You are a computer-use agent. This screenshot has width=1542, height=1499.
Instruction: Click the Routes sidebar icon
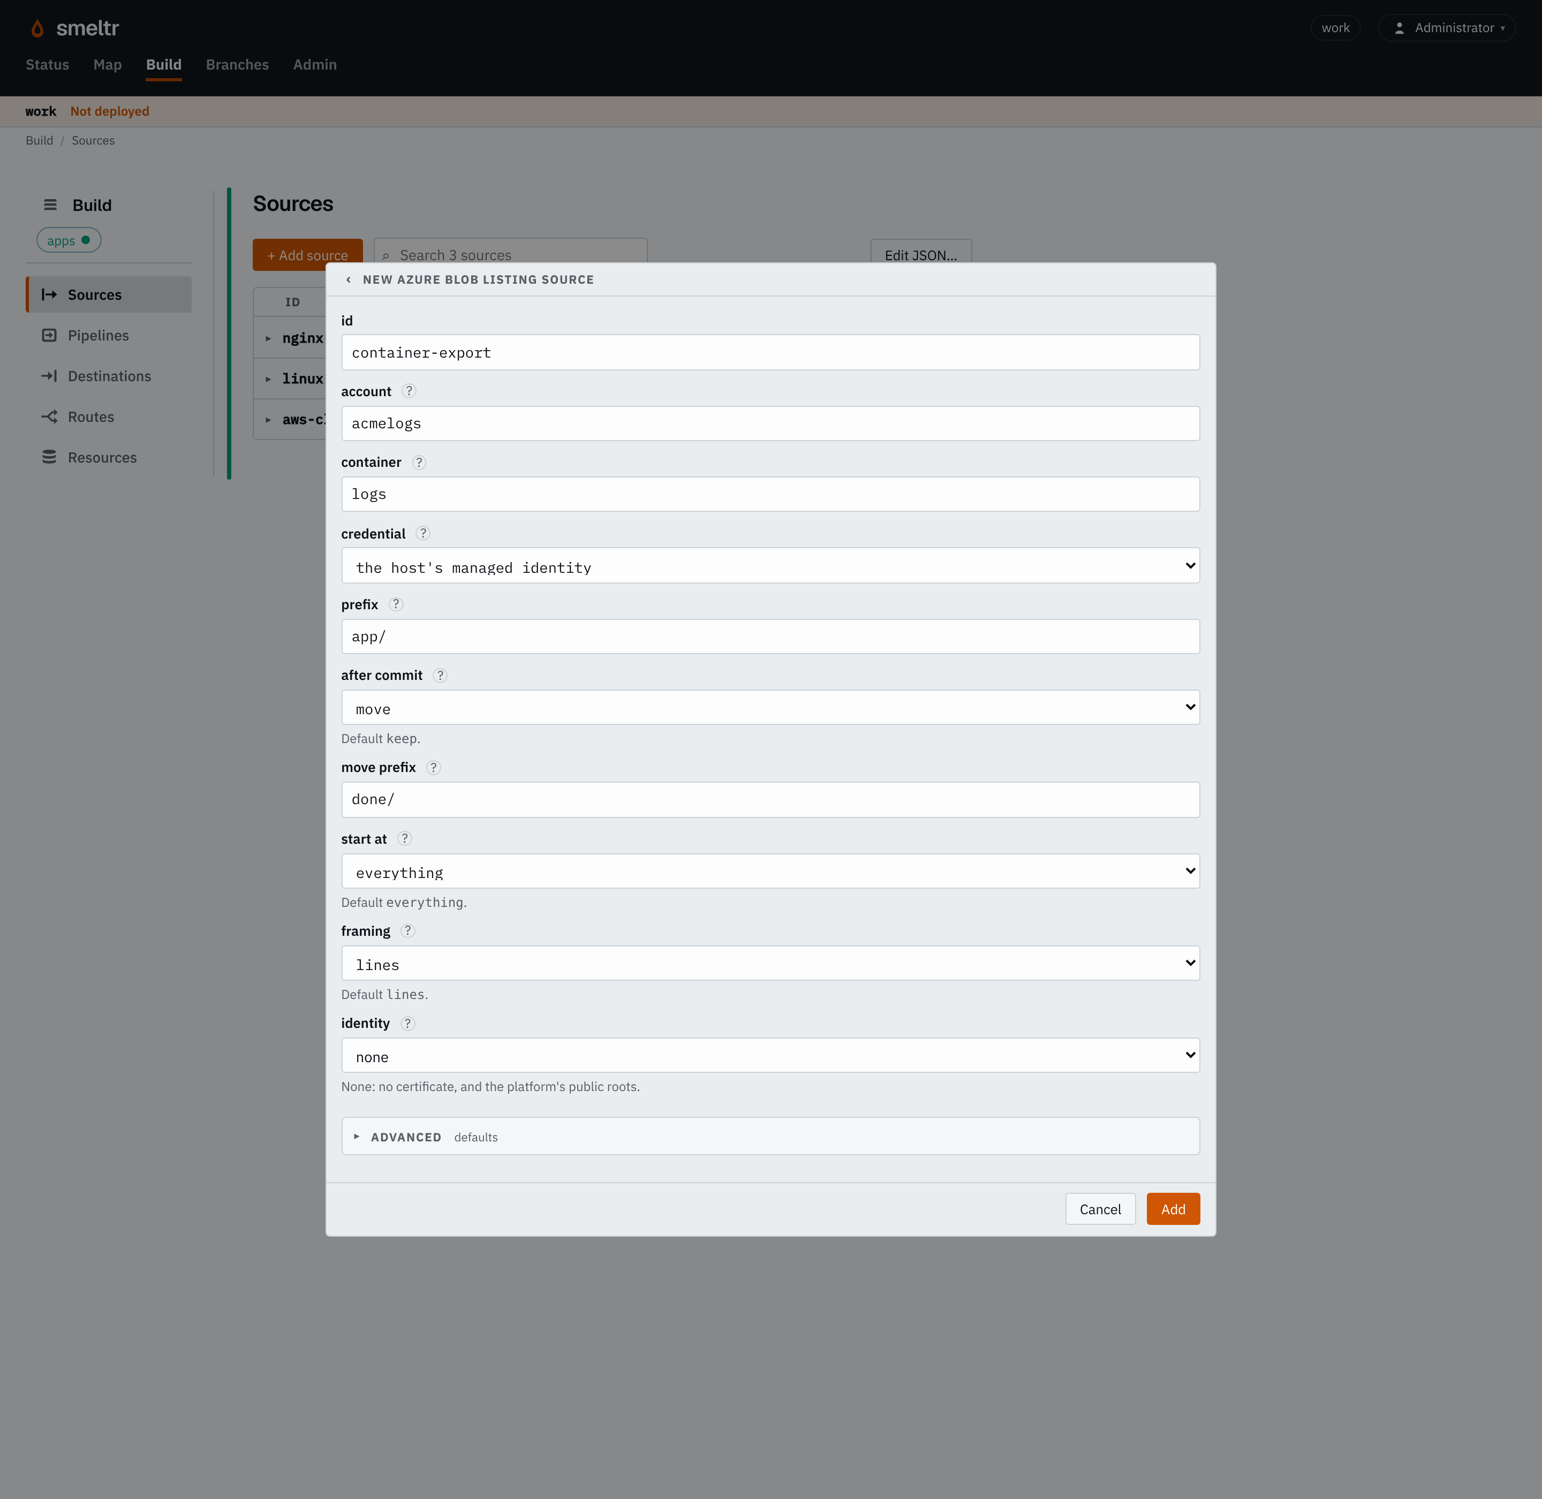(49, 417)
